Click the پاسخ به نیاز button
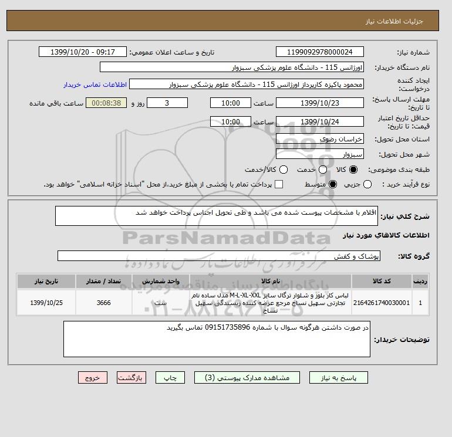Image resolution: width=452 pixels, height=437 pixels. pos(339,377)
